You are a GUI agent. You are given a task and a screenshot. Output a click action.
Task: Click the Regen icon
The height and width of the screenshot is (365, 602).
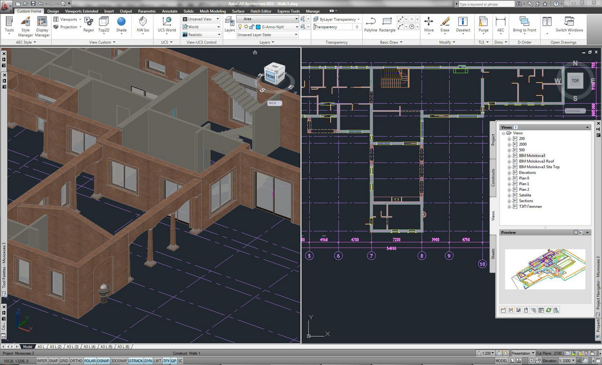coord(89,25)
